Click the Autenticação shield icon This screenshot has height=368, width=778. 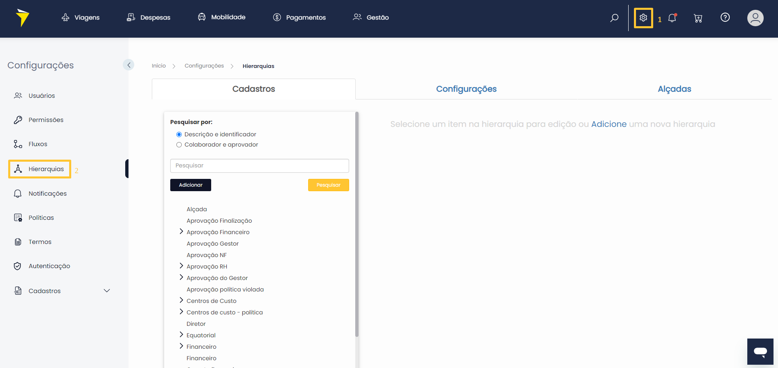coord(18,266)
